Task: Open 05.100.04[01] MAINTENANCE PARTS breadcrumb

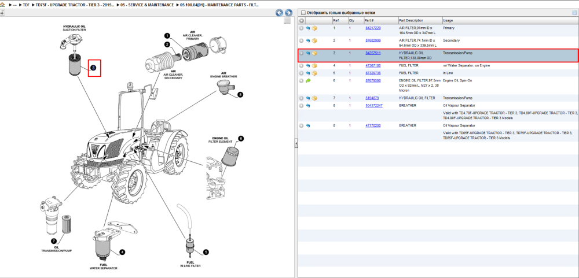Action: pos(219,5)
